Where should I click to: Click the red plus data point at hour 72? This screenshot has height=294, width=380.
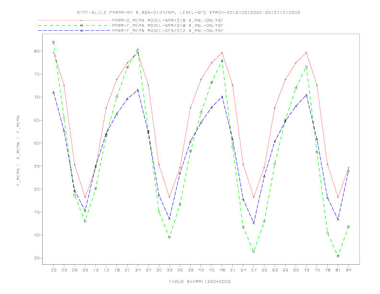307,53
